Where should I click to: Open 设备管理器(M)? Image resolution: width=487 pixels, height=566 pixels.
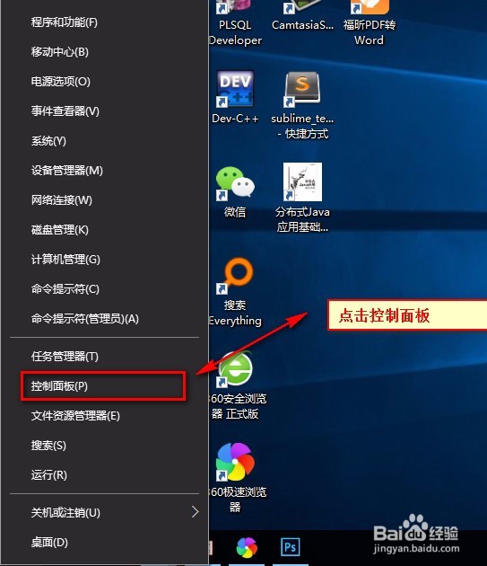click(x=104, y=171)
